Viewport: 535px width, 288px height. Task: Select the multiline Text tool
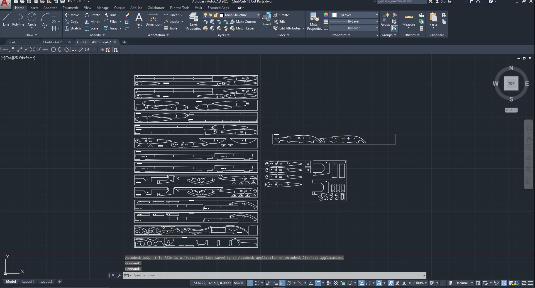(x=139, y=19)
